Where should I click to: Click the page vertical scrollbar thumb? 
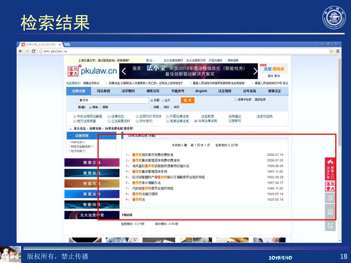(x=340, y=102)
